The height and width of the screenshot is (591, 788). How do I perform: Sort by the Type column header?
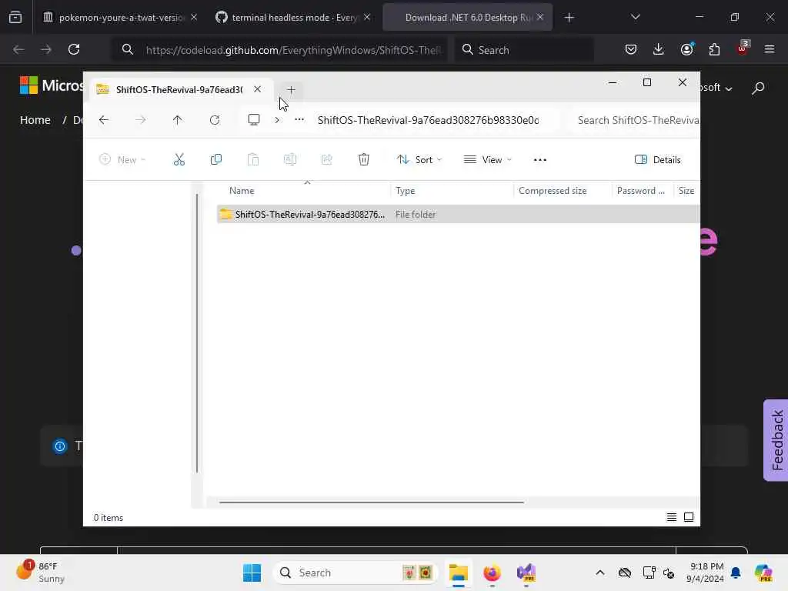point(405,191)
